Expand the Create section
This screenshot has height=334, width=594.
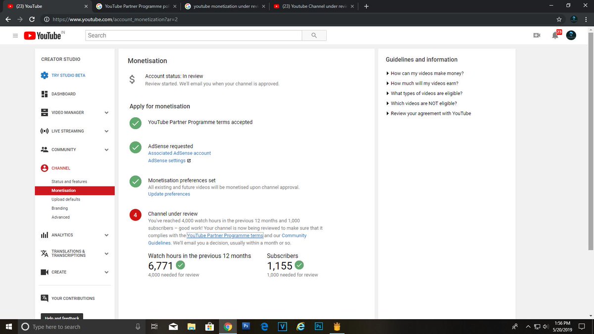106,272
